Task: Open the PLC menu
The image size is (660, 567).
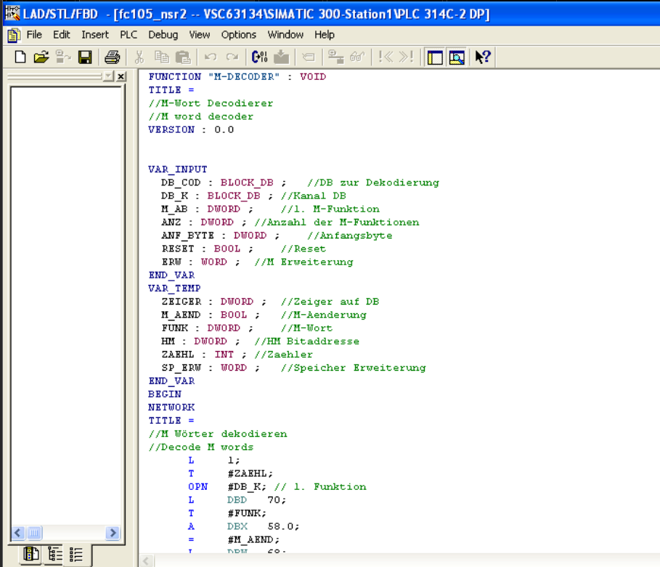Action: coord(129,34)
